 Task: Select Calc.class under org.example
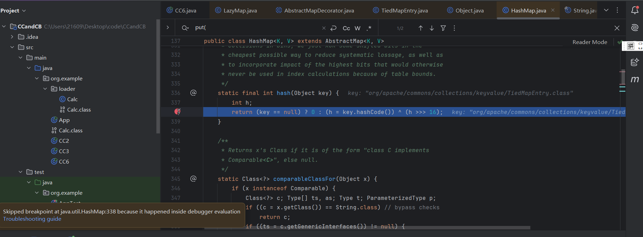[x=67, y=130]
